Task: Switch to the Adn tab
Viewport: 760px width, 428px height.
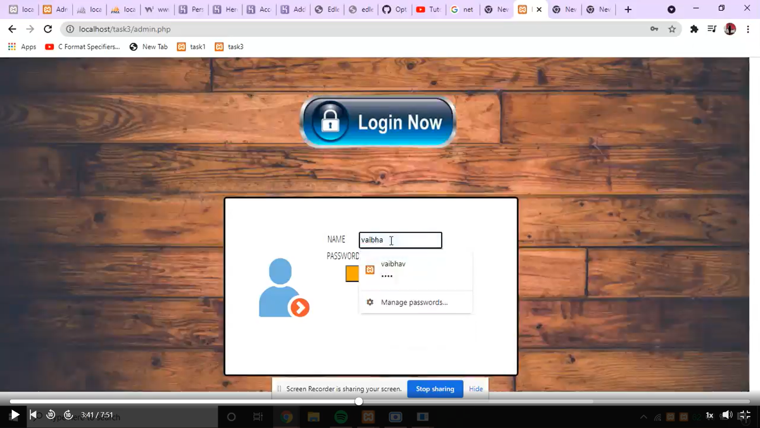Action: [x=56, y=10]
